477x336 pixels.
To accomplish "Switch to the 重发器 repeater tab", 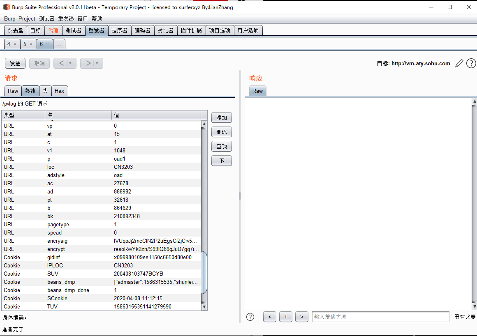I will (x=97, y=30).
